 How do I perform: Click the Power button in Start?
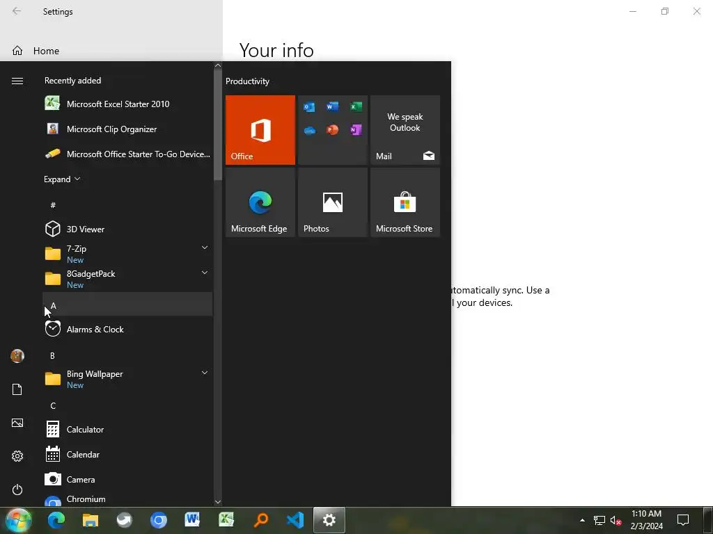[x=17, y=489]
